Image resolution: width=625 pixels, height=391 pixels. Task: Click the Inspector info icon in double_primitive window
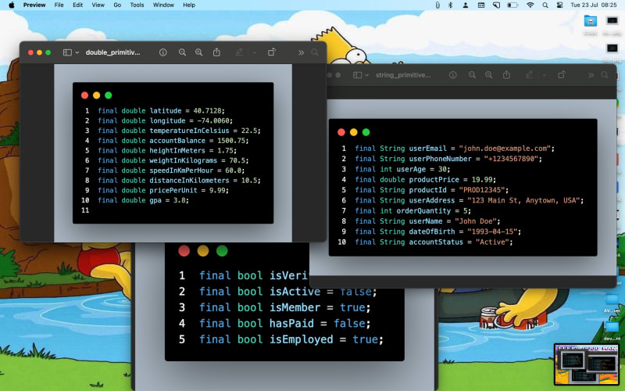[x=163, y=52]
